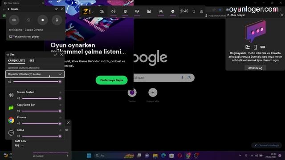Click Dinlemeye Başla Spotify button
The image size is (285, 160).
click(112, 80)
